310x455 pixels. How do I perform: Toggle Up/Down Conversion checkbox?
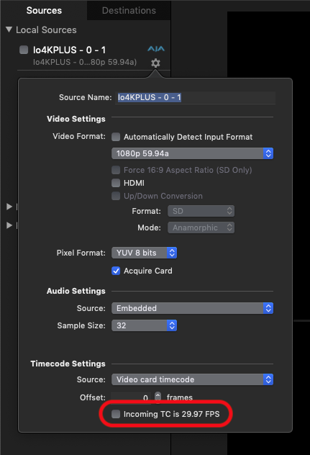pyautogui.click(x=116, y=196)
